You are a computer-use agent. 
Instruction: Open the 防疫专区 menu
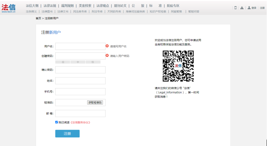click(x=173, y=6)
